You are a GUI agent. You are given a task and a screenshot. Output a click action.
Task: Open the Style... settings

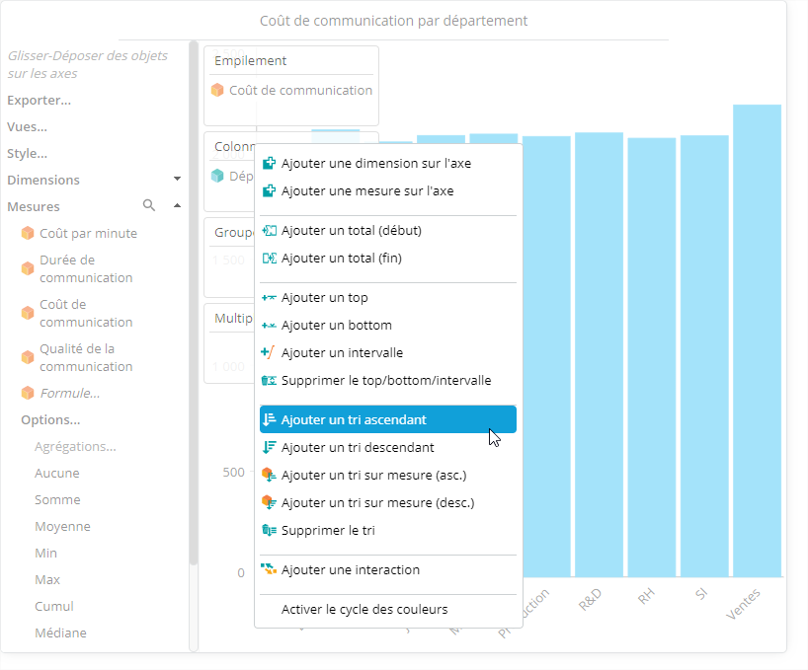[x=27, y=153]
